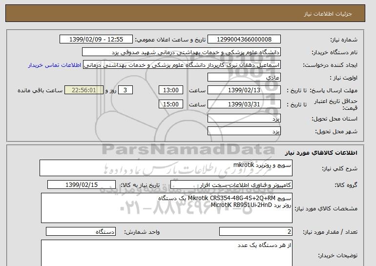The height and width of the screenshot is (266, 376).
Task: Click the label 'مشخصات کالای مورد نیاز:'
Action: tap(326, 208)
